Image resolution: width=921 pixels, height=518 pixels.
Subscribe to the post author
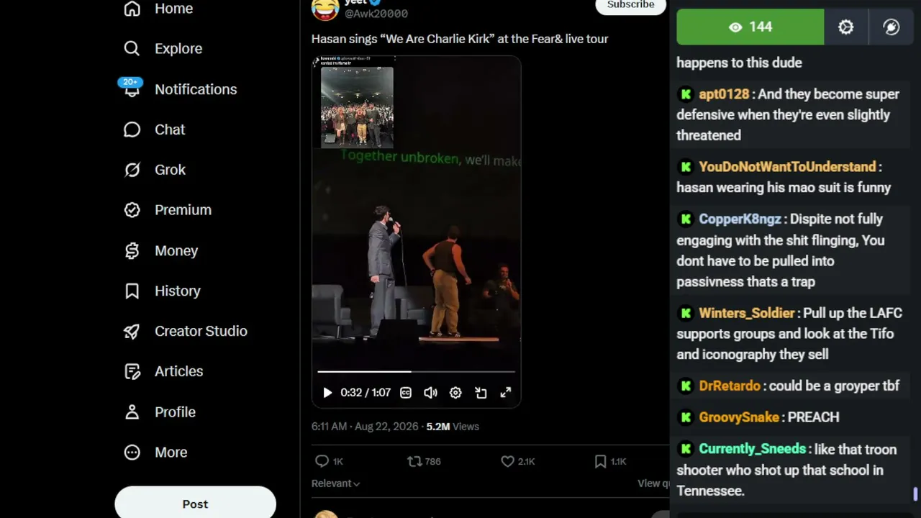pos(630,5)
